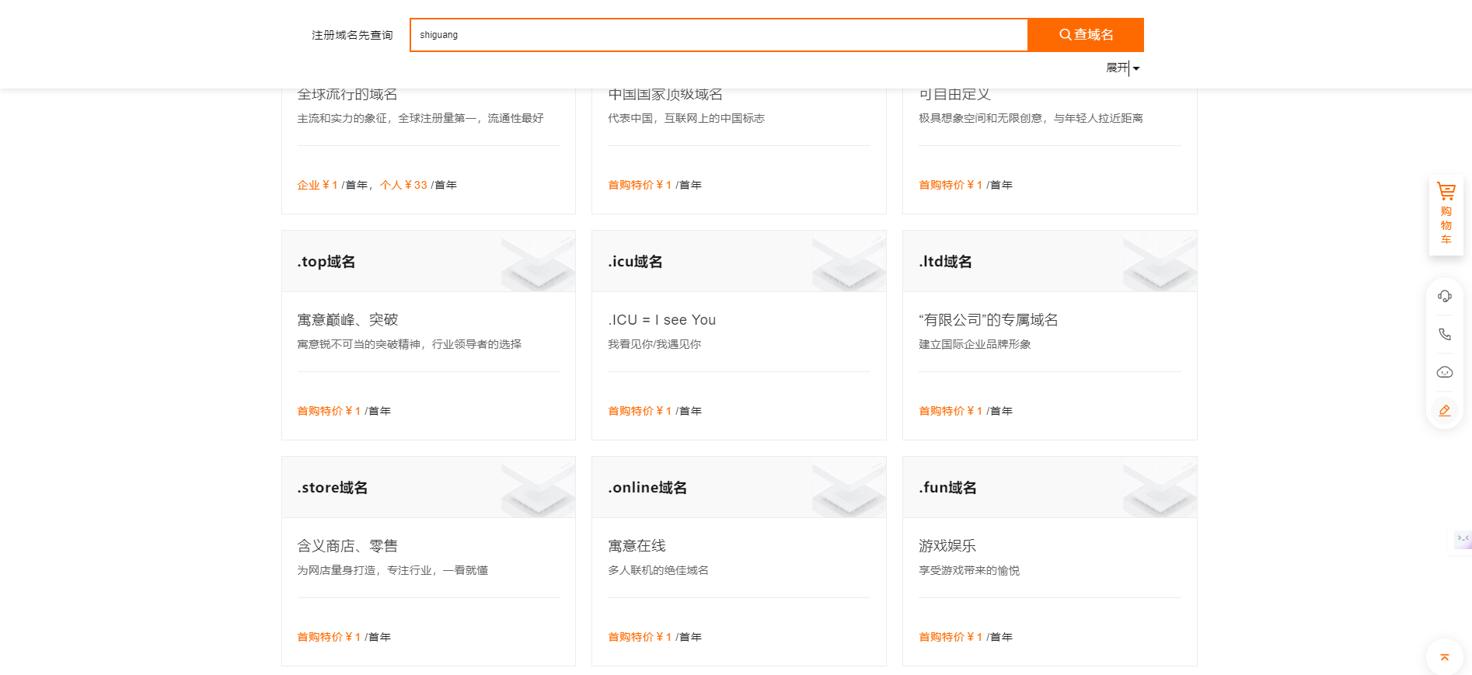Open customer service headset icon
1472x675 pixels.
click(1445, 296)
